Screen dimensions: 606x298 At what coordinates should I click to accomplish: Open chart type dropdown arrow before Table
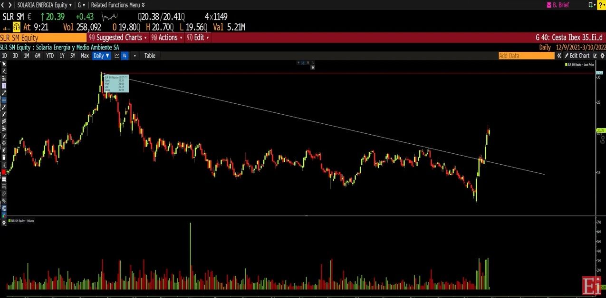click(x=135, y=56)
